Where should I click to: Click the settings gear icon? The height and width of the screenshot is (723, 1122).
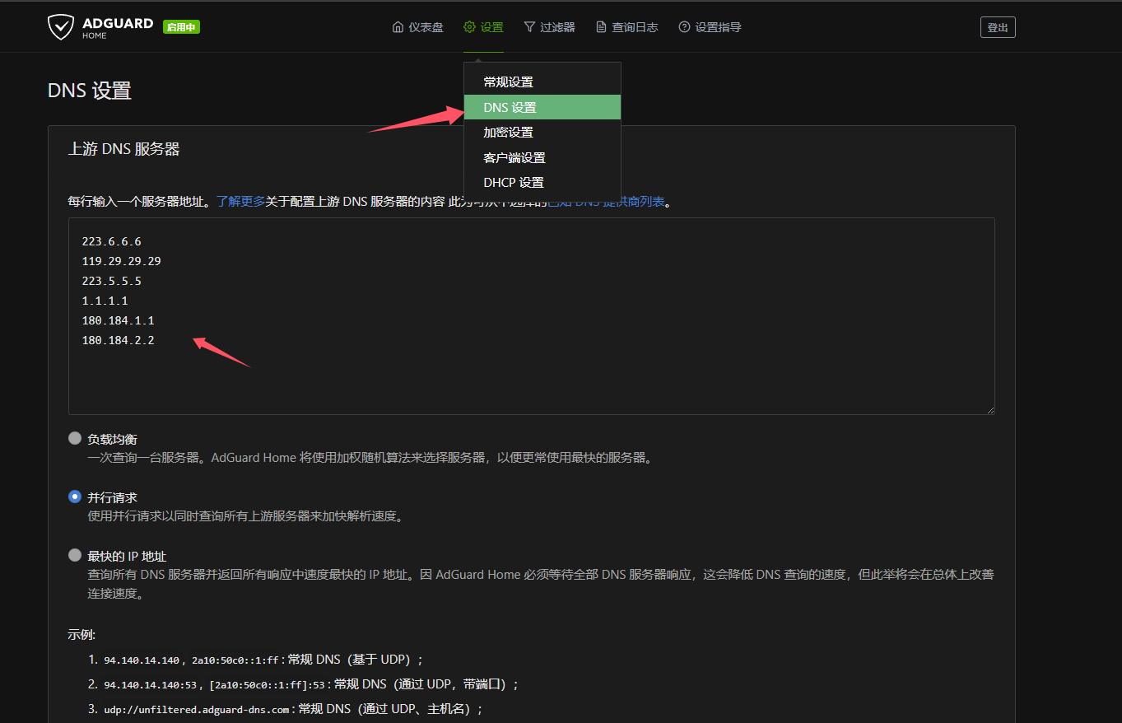[469, 27]
